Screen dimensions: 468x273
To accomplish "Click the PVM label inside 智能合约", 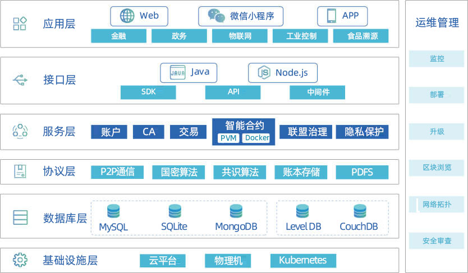I will coord(228,138).
